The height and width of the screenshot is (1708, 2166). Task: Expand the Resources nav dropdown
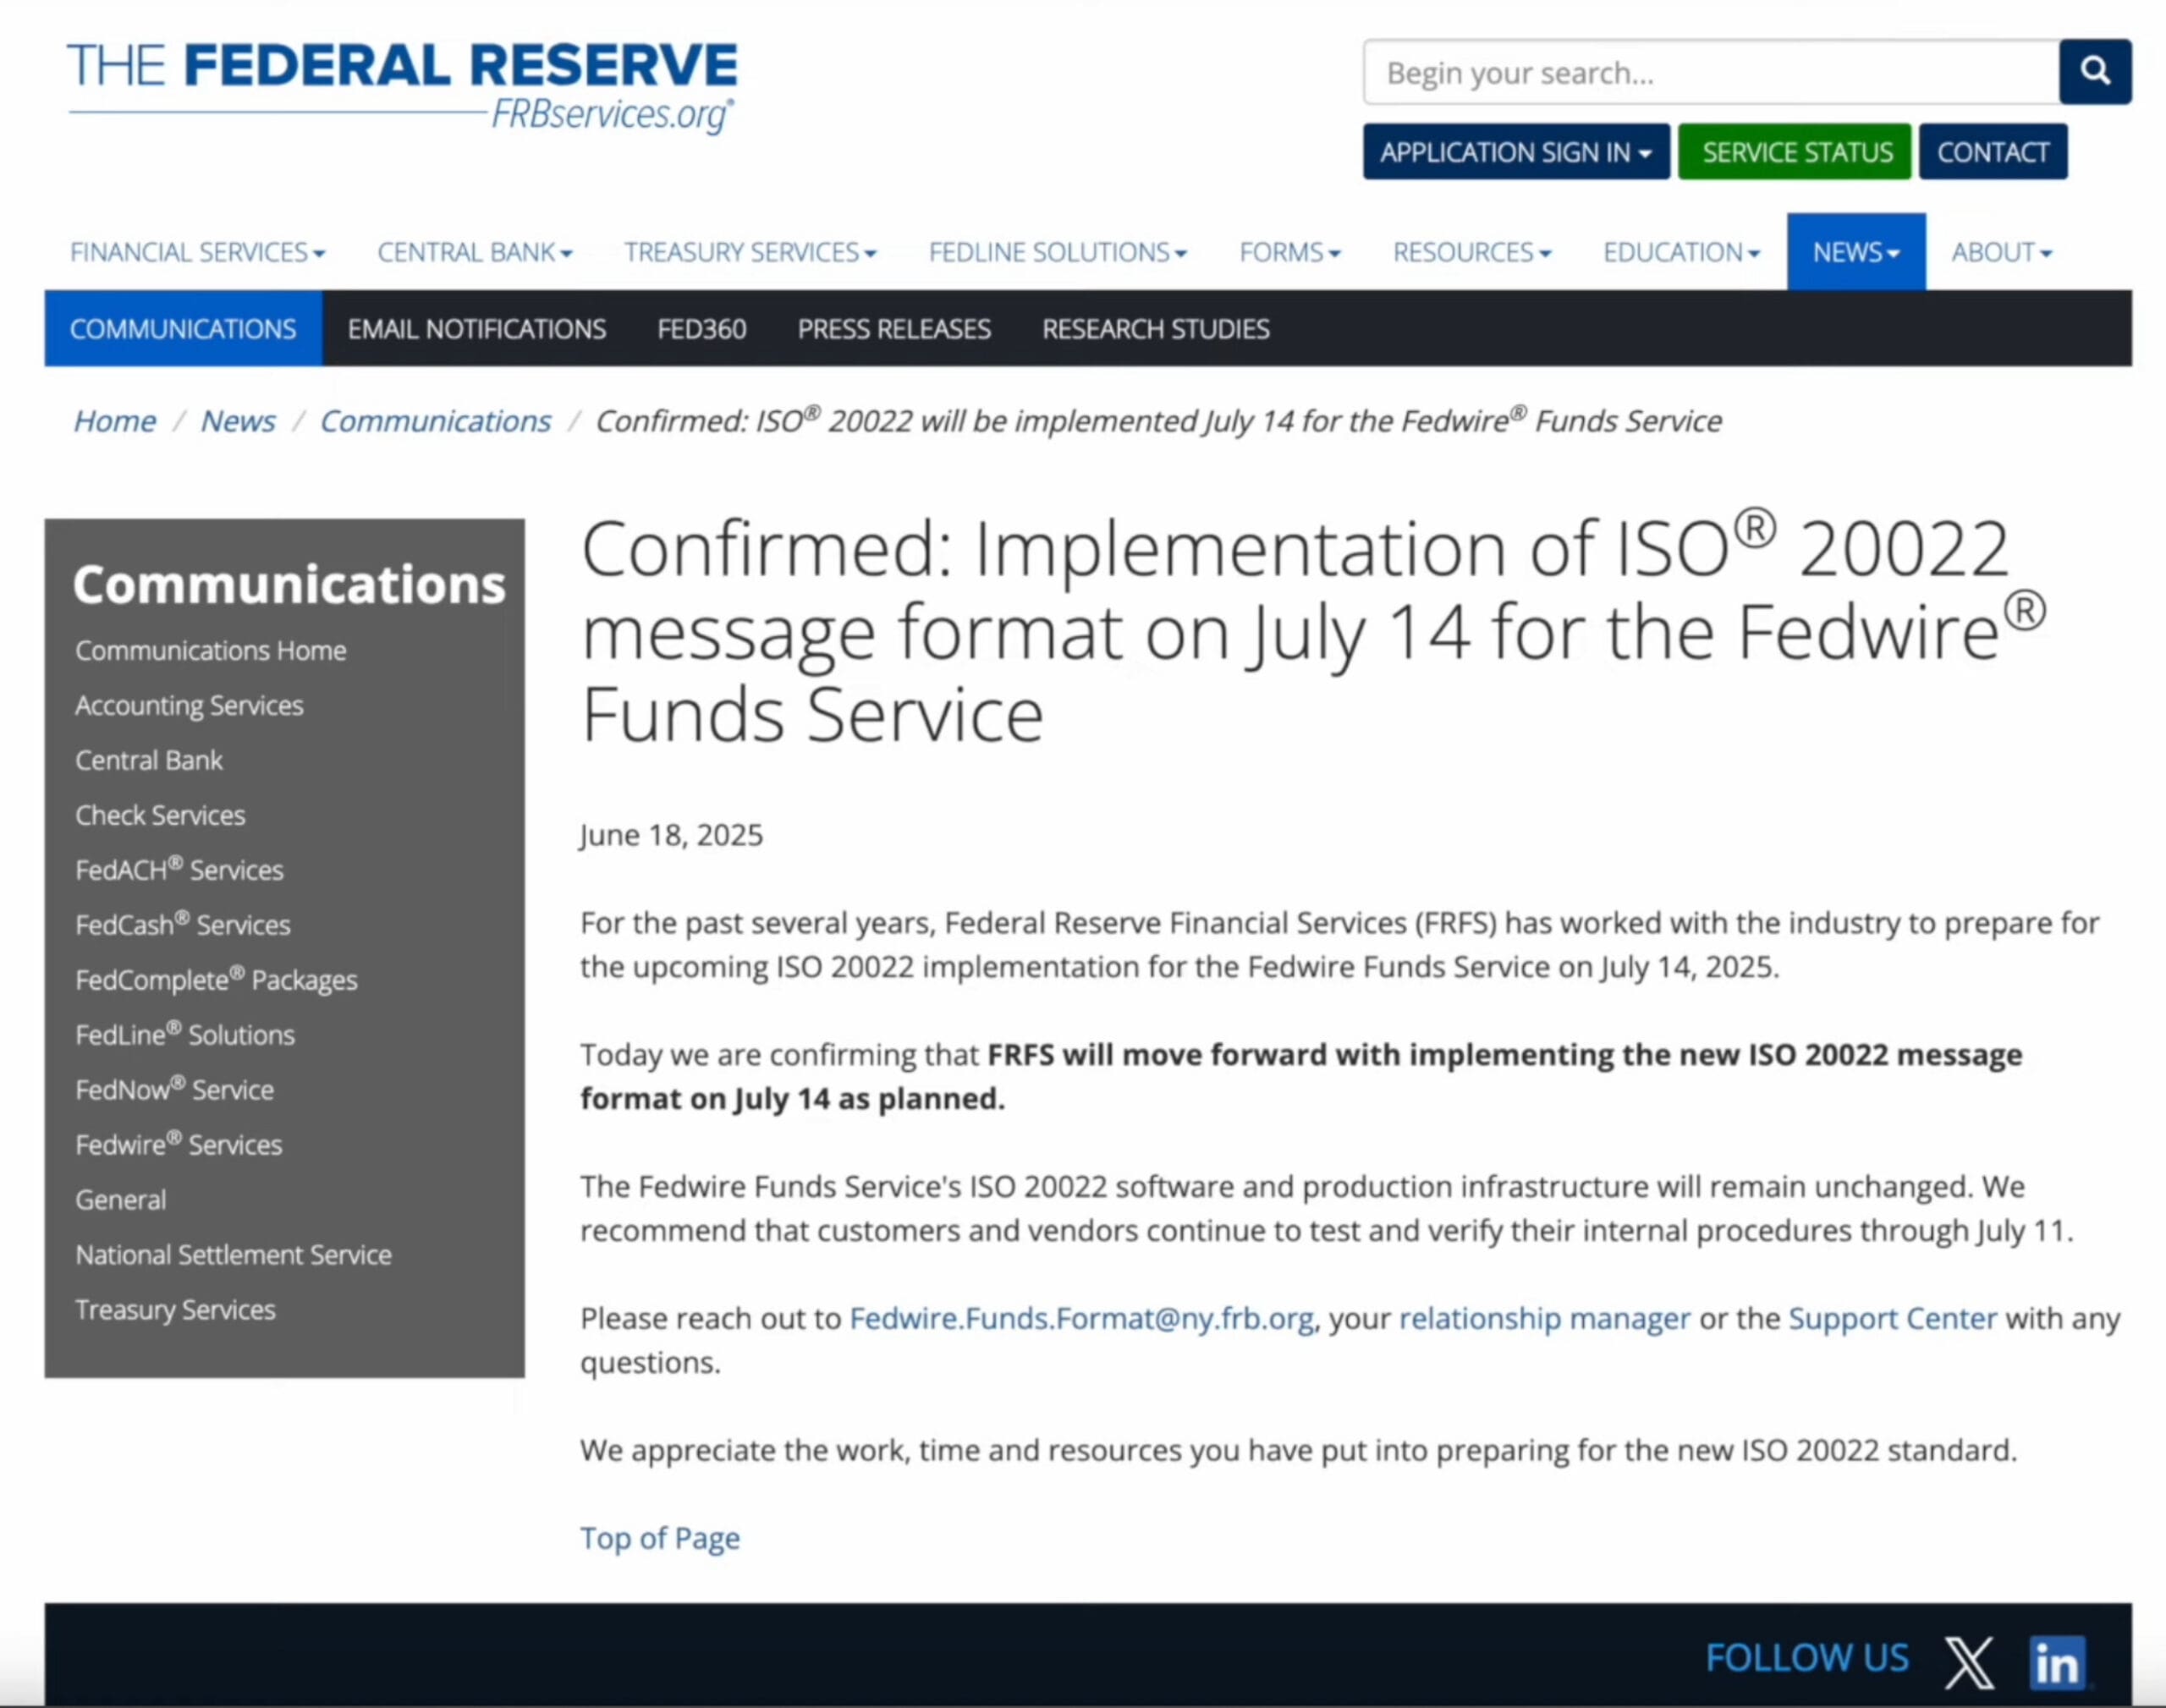[x=1471, y=252]
